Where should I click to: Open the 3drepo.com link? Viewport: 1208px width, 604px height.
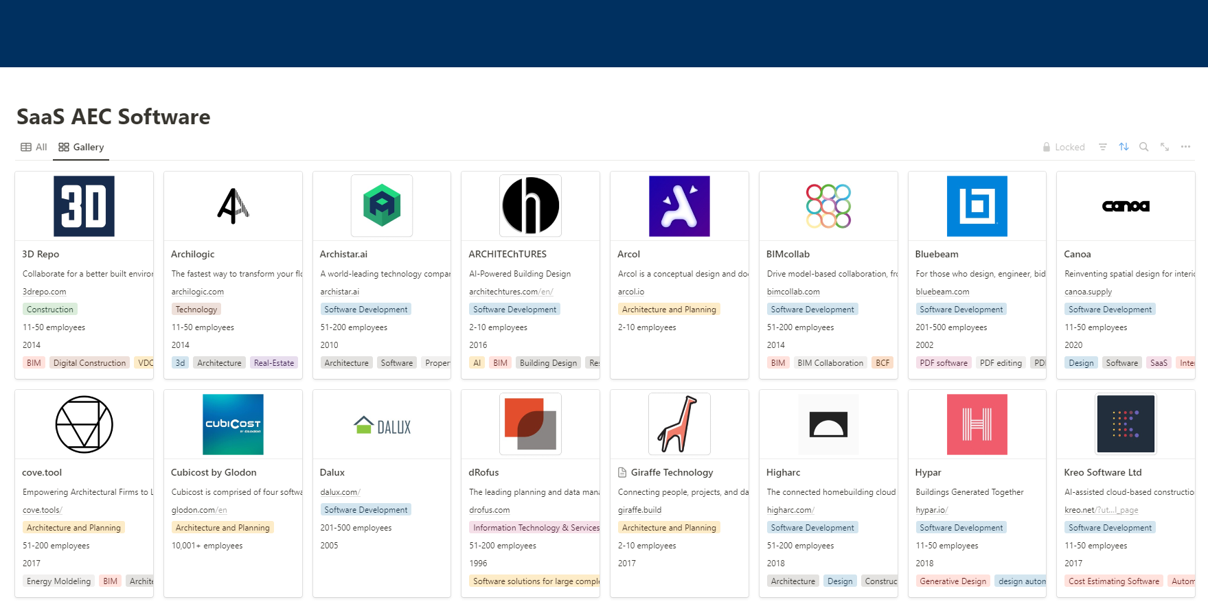coord(45,292)
